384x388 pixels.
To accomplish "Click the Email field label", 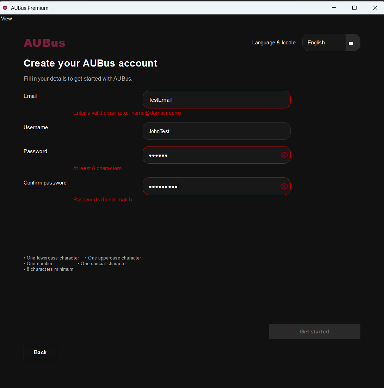I will (x=30, y=96).
